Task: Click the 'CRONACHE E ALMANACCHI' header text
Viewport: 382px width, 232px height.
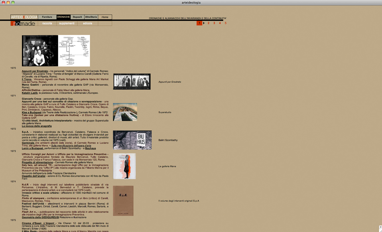Action: tap(188, 18)
